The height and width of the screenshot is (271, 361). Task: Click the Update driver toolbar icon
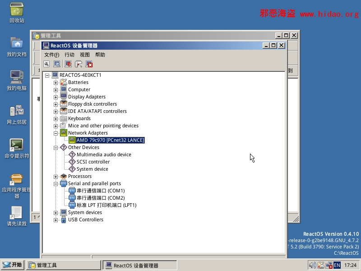click(68, 64)
